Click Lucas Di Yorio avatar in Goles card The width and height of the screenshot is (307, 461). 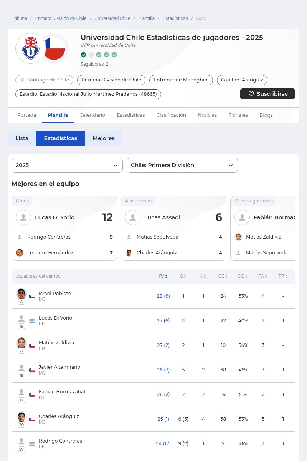(x=23, y=217)
